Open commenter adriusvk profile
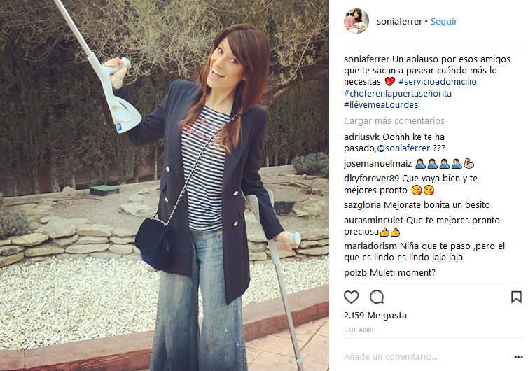Viewport: 528px width, 371px height. coord(361,137)
